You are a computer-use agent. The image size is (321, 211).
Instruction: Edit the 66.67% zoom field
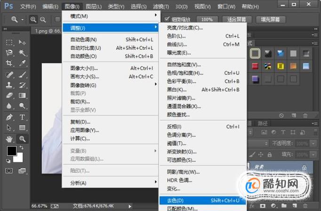40,206
